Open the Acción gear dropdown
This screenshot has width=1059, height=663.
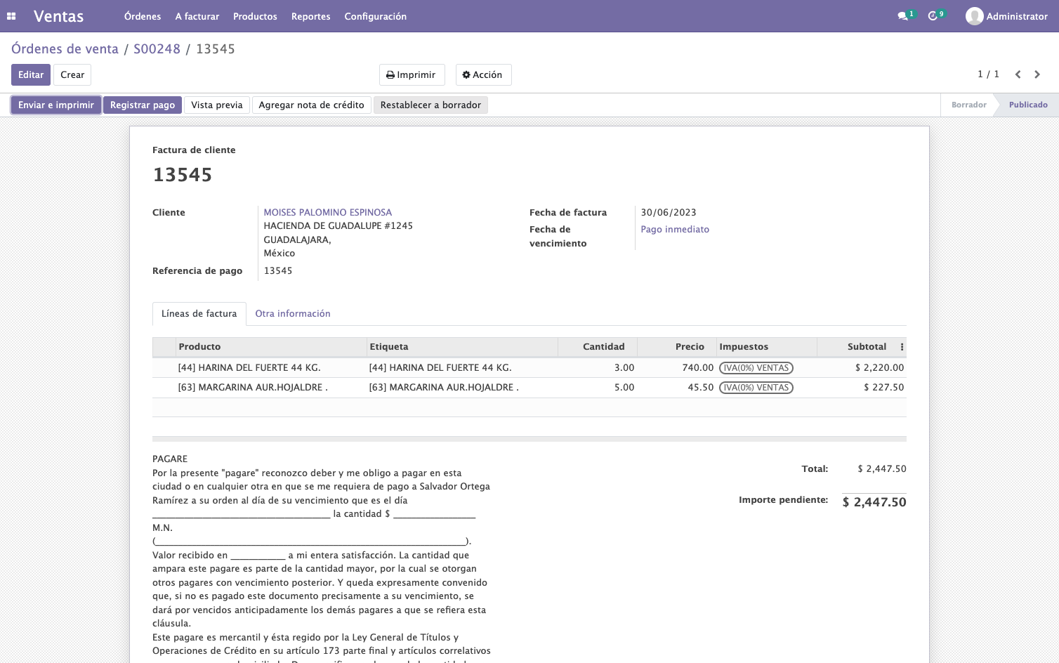[x=483, y=75]
